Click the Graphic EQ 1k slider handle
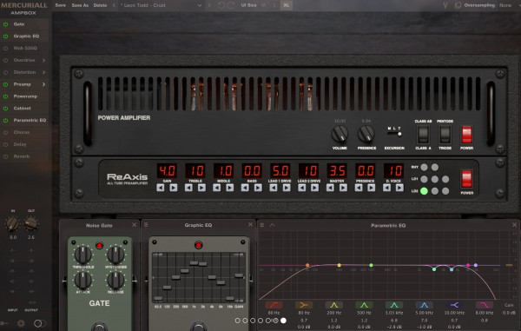This screenshot has width=521, height=331. click(x=194, y=263)
